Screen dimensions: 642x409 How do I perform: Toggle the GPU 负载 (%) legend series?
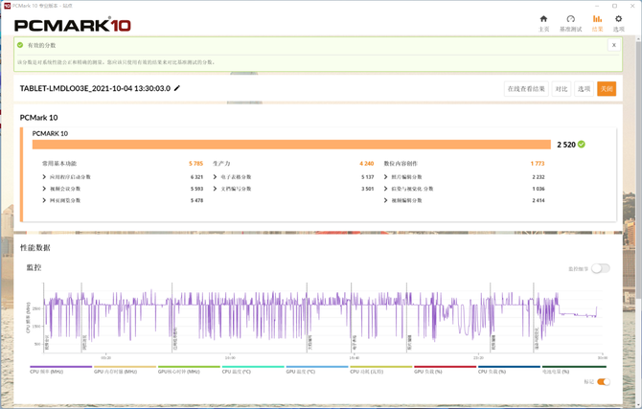tap(445, 370)
